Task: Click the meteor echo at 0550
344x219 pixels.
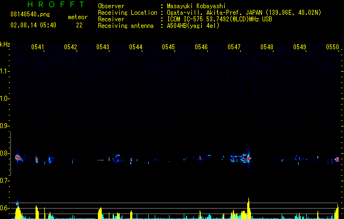Action: [x=337, y=159]
